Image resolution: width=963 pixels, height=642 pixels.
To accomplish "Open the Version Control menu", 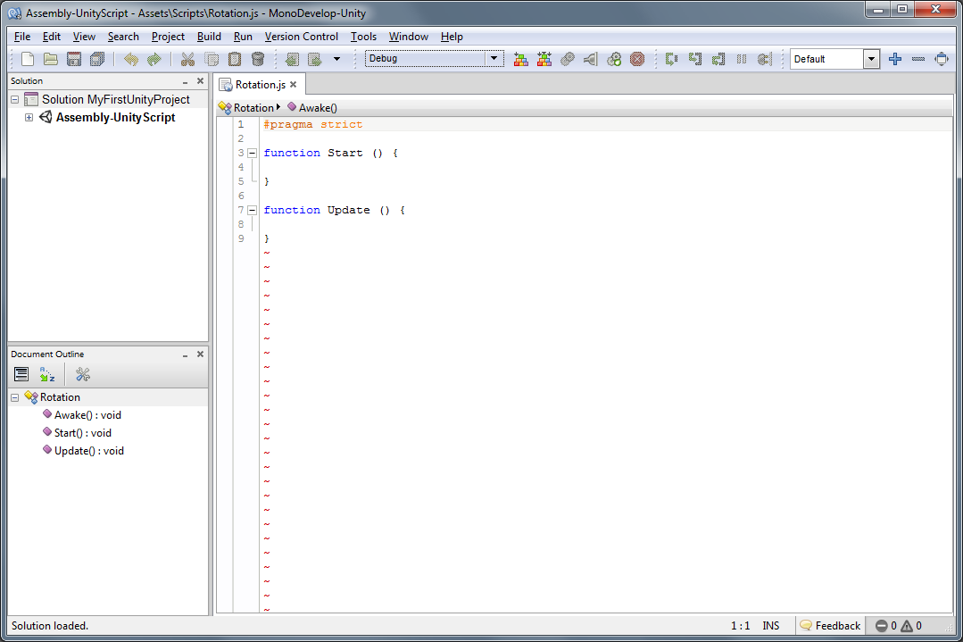I will [302, 37].
